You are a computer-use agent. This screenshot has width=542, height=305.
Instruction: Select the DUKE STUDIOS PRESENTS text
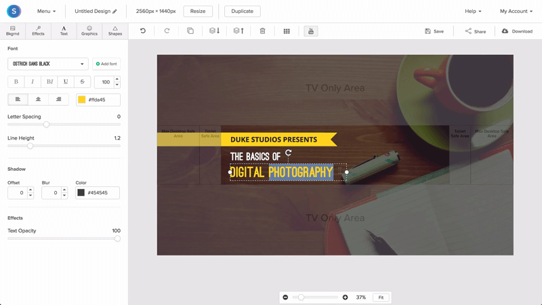click(x=274, y=140)
